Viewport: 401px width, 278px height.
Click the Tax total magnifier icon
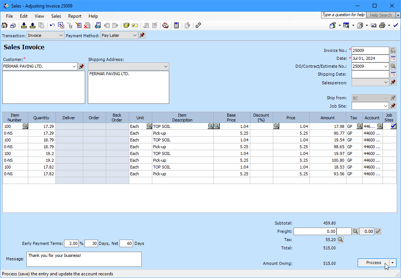pos(340,240)
